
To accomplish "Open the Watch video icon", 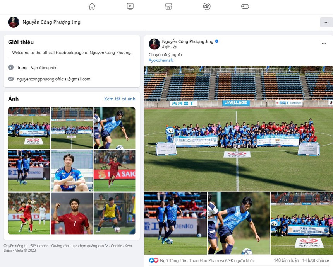I will coord(130,6).
